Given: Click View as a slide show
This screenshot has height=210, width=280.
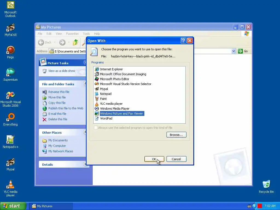Looking at the screenshot, I should pyautogui.click(x=62, y=71).
